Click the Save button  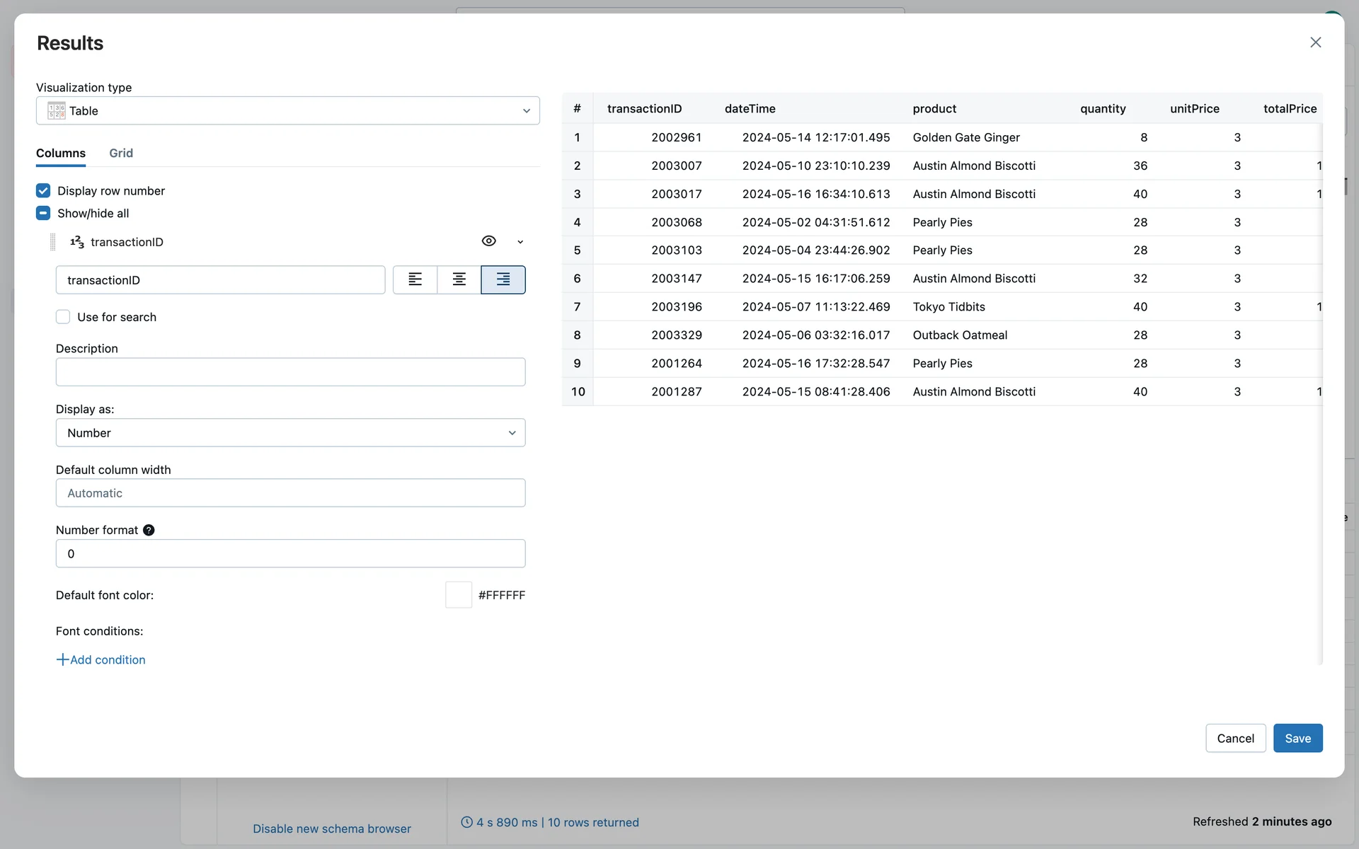(1297, 738)
